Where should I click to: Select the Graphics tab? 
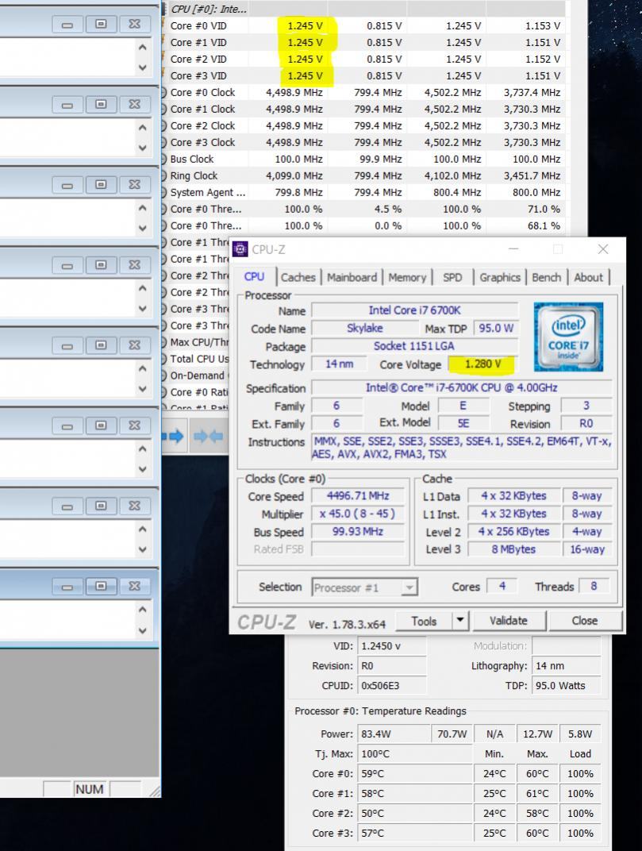tap(500, 277)
